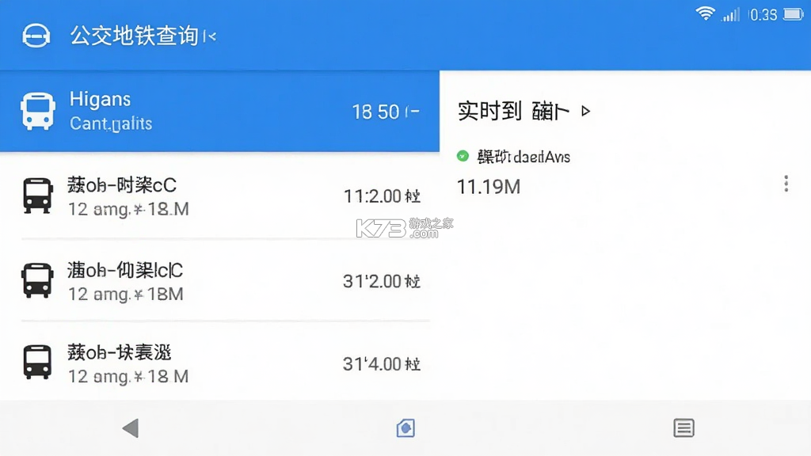Click bus icon of the 31'2.00 route
Image resolution: width=811 pixels, height=456 pixels.
[x=37, y=280]
